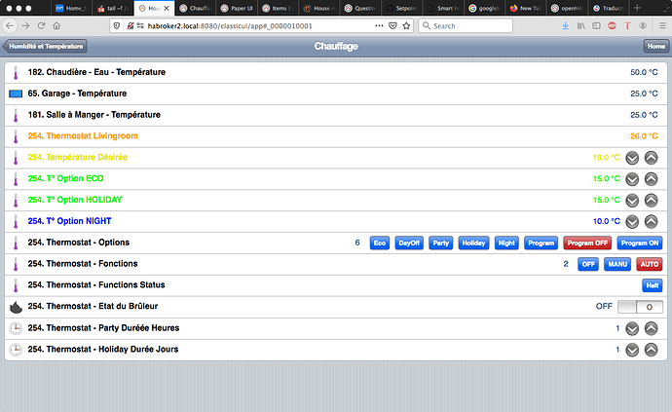Select the Eco thermostat option
This screenshot has width=672, height=412.
(380, 243)
